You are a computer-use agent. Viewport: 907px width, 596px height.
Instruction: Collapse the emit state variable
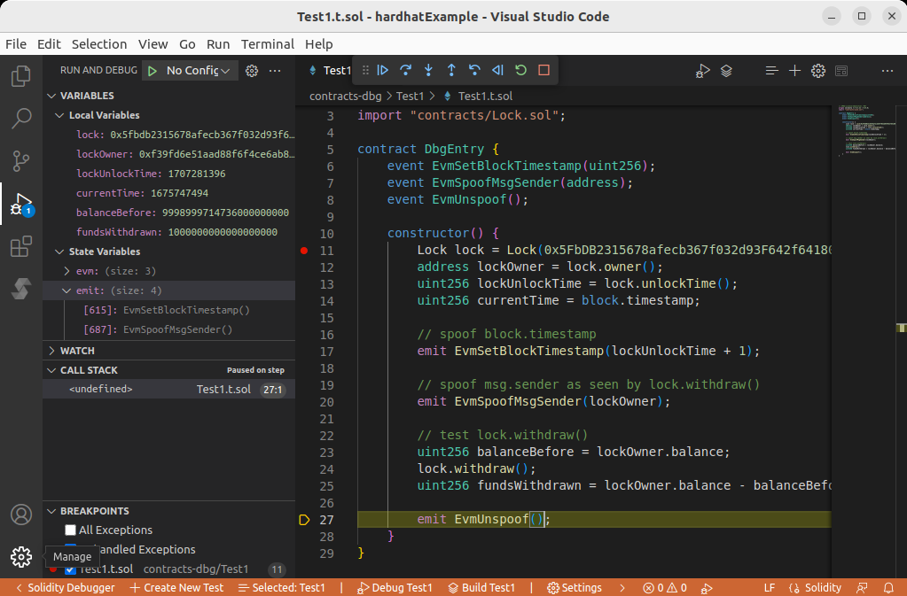point(67,290)
